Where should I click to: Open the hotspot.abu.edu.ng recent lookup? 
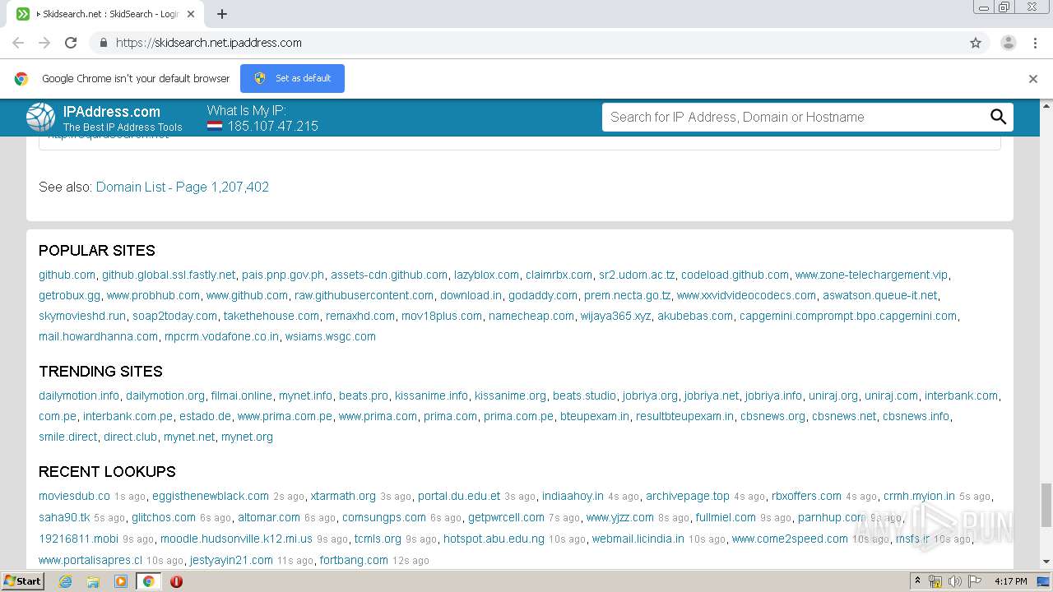click(x=494, y=539)
